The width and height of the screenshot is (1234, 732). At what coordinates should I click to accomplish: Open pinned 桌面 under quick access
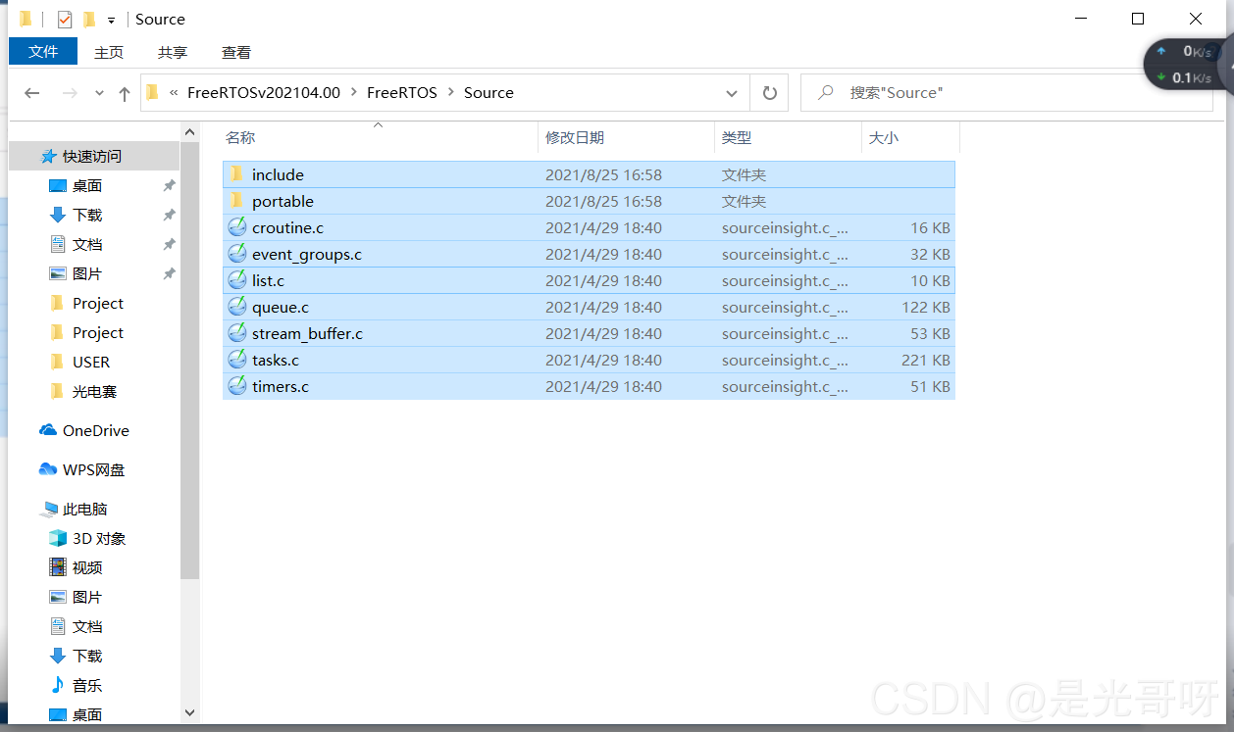point(87,185)
